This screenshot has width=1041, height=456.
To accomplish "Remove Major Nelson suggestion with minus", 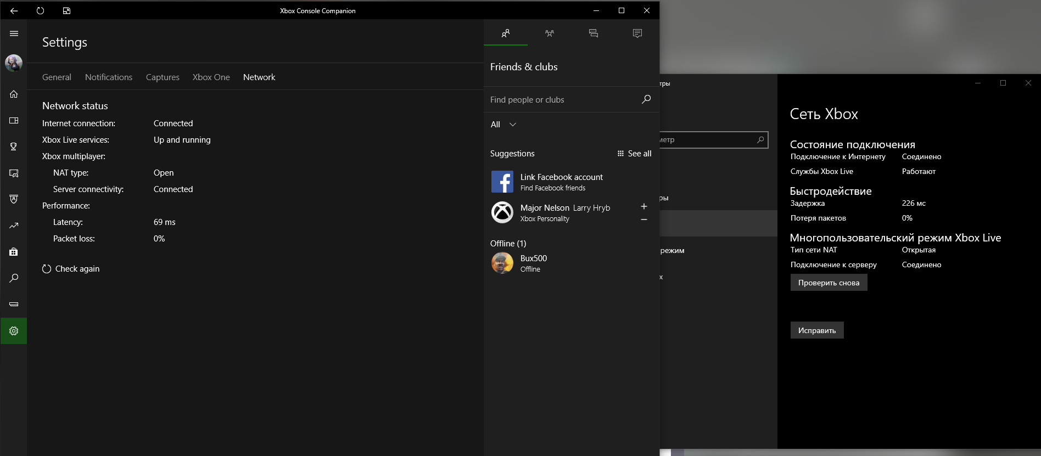I will point(644,219).
